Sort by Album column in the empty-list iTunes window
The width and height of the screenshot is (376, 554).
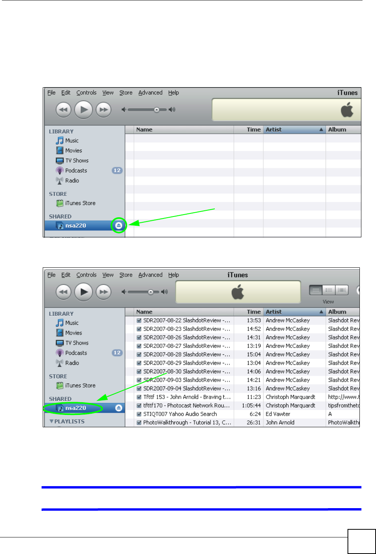coord(343,130)
